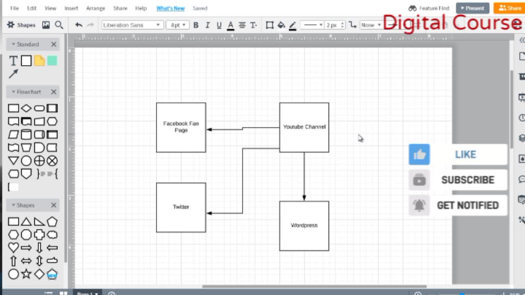Select the heart shape
The width and height of the screenshot is (525, 295).
click(14, 247)
